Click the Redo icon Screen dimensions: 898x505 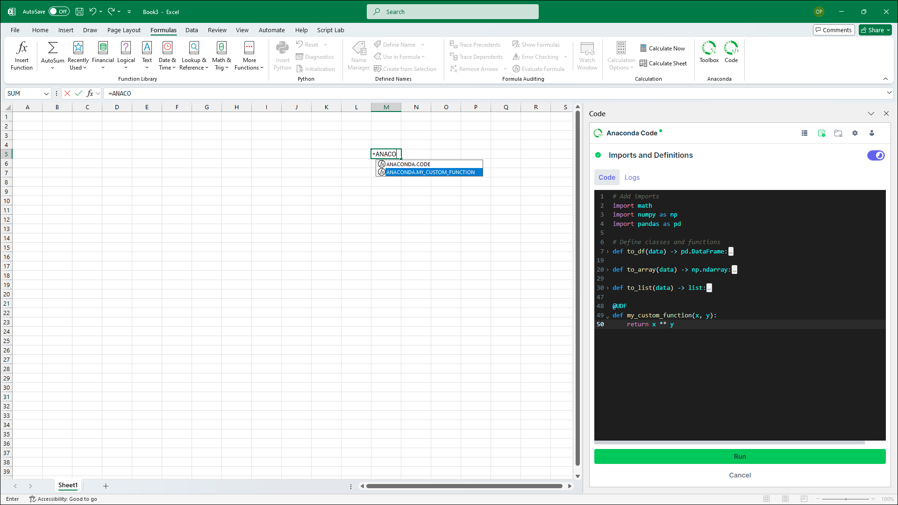point(111,12)
